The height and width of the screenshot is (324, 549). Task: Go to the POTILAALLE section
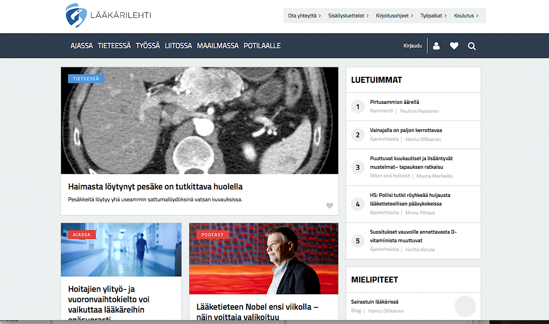point(262,46)
